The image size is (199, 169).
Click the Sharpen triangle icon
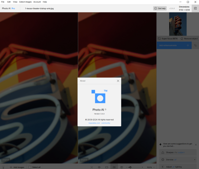[x=163, y=152]
